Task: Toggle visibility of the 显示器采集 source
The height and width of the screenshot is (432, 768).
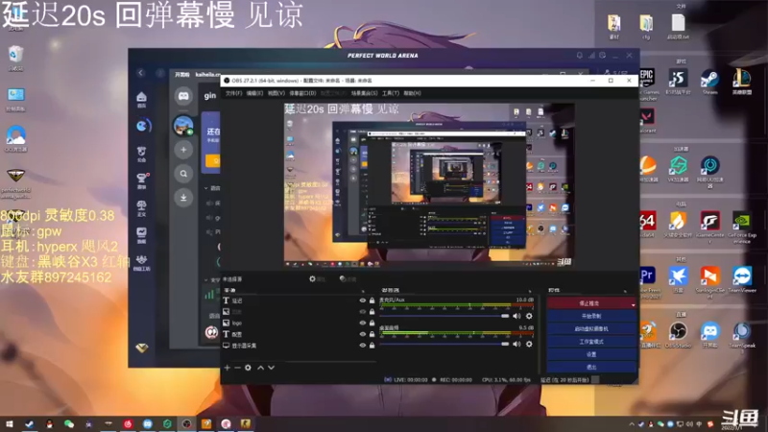Action: click(x=363, y=346)
